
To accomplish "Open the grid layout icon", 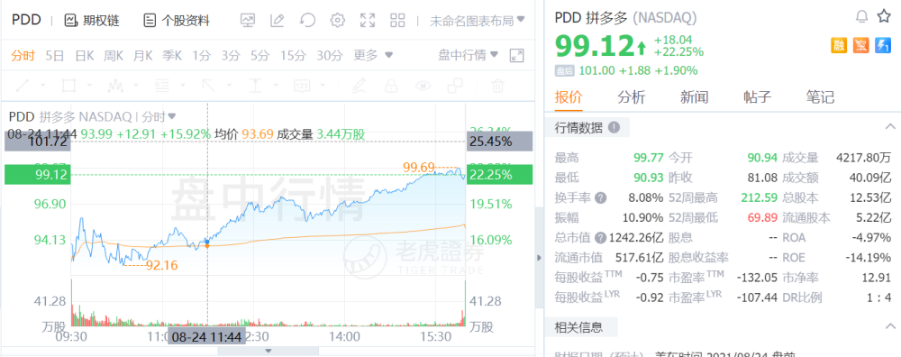I will pos(397,21).
